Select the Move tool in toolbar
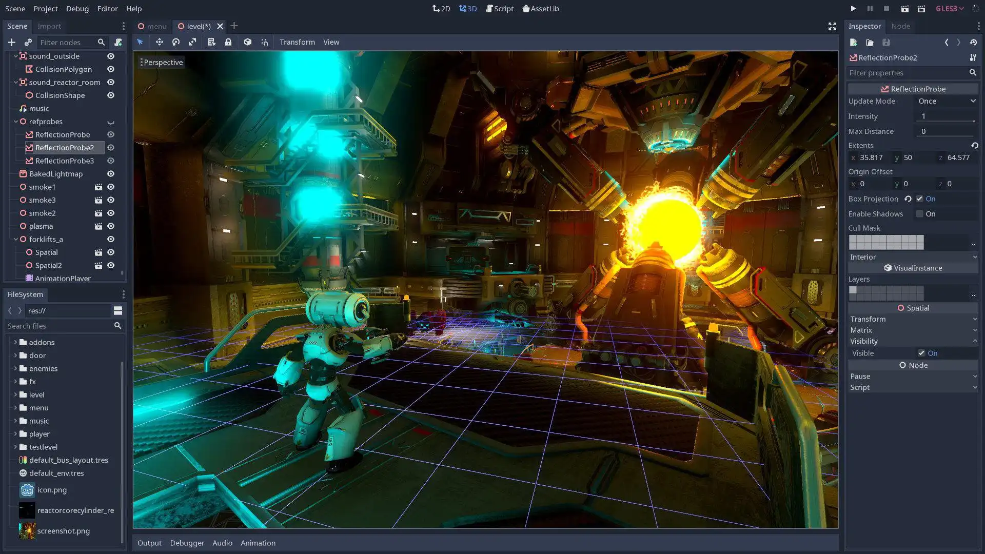The width and height of the screenshot is (985, 554). coord(160,42)
